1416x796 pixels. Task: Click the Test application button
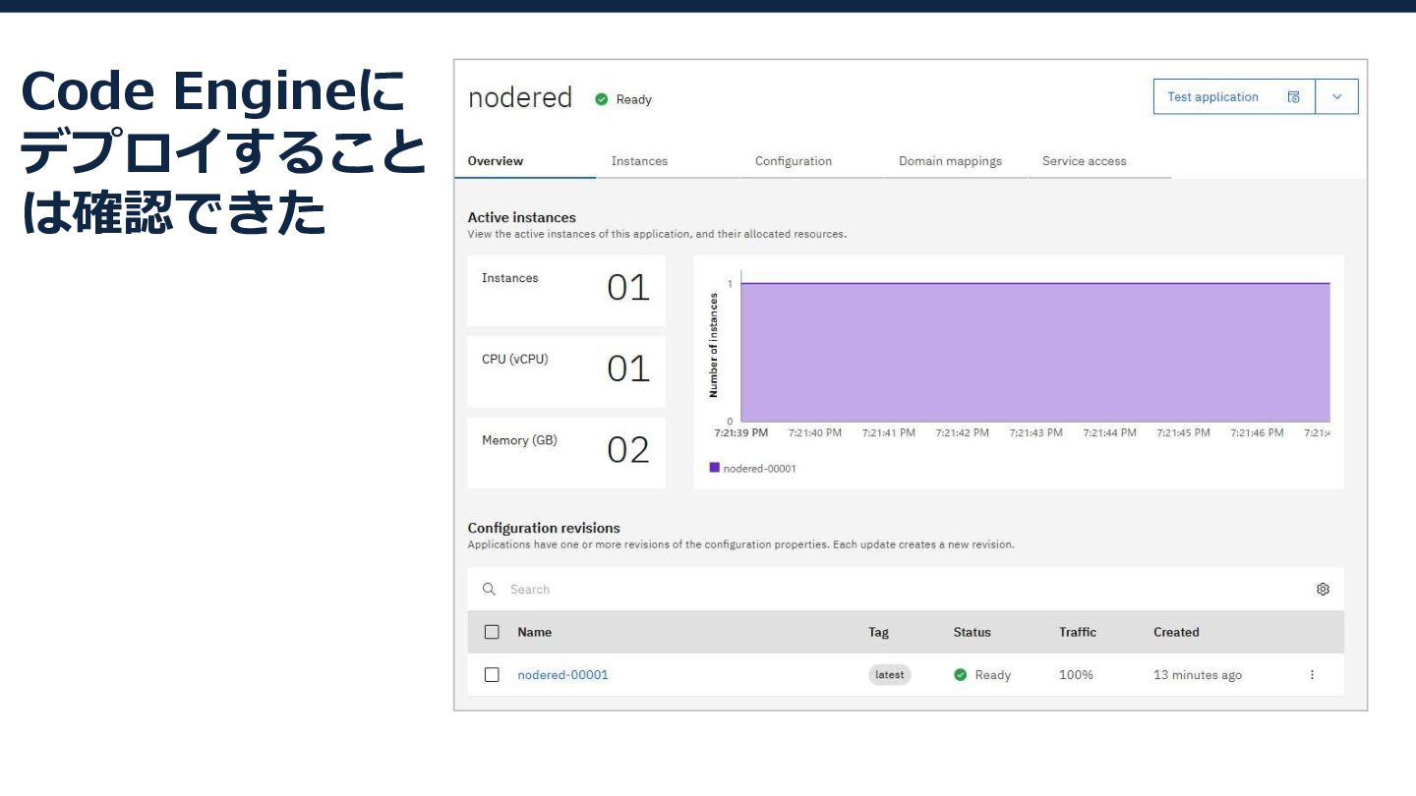pos(1234,97)
